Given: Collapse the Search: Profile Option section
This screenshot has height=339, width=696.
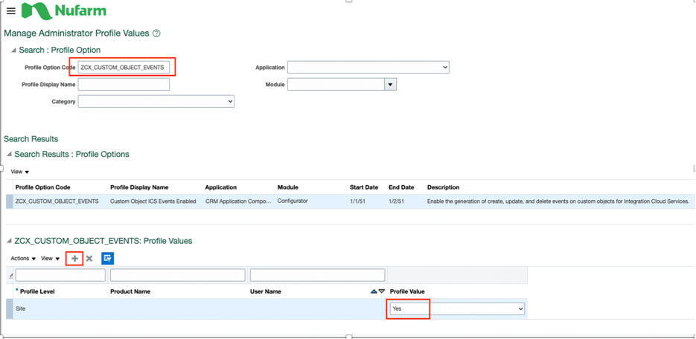Looking at the screenshot, I should pos(13,51).
